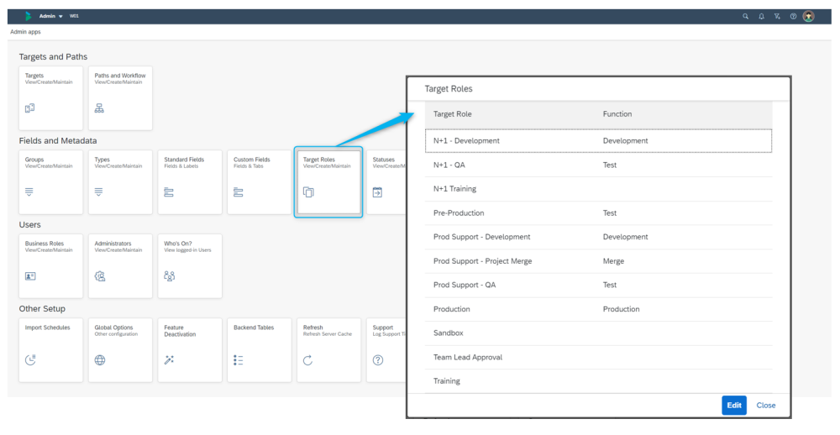
Task: Open the Import Schedules tile
Action: (51, 350)
